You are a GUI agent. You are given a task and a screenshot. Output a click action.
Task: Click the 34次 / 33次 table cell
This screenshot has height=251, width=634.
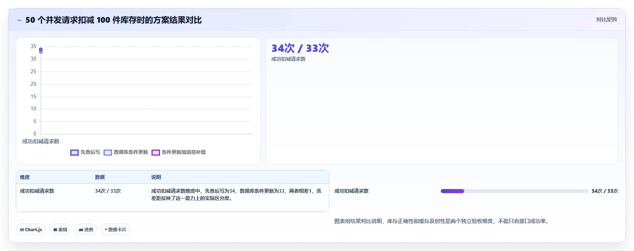[x=108, y=191]
